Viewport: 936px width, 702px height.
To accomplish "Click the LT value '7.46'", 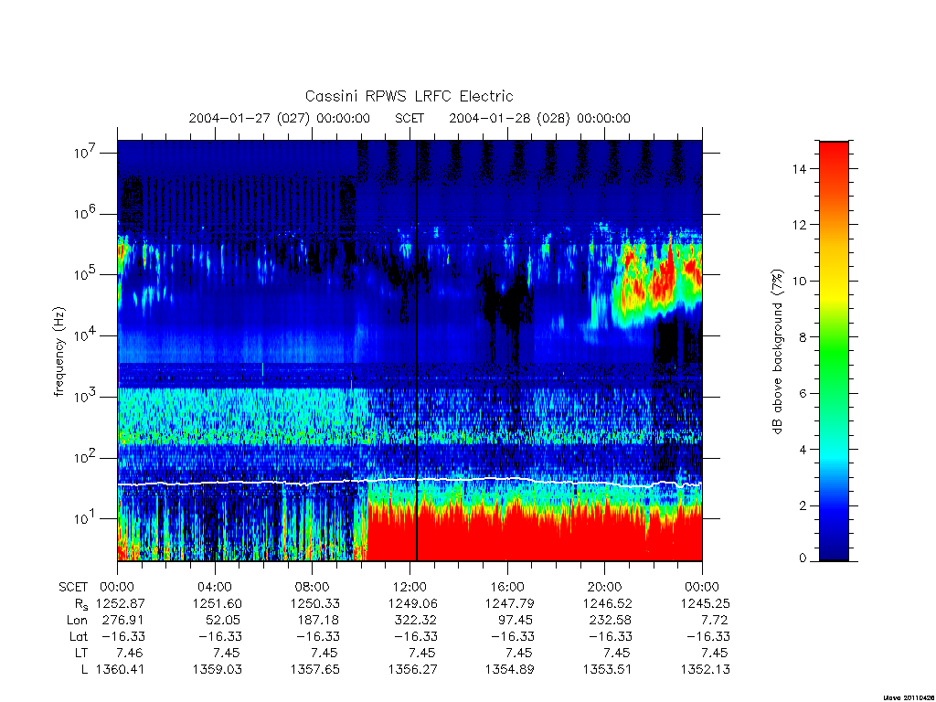I will click(130, 653).
